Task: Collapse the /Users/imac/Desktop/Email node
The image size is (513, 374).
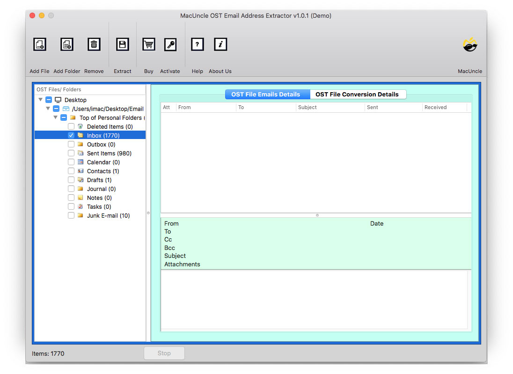Action: [48, 108]
